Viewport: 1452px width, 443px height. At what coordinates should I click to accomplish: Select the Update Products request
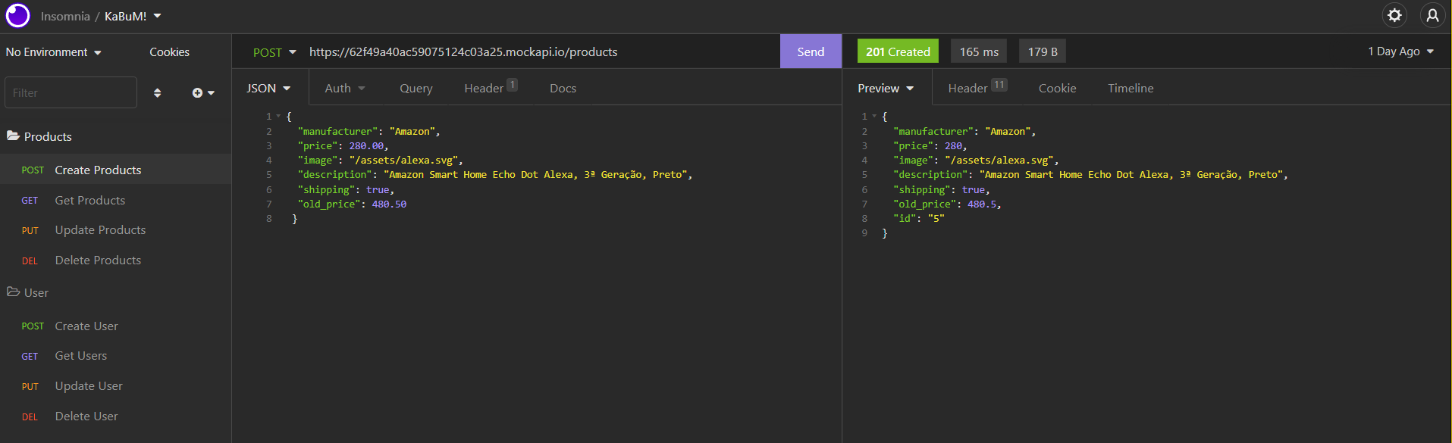point(115,230)
